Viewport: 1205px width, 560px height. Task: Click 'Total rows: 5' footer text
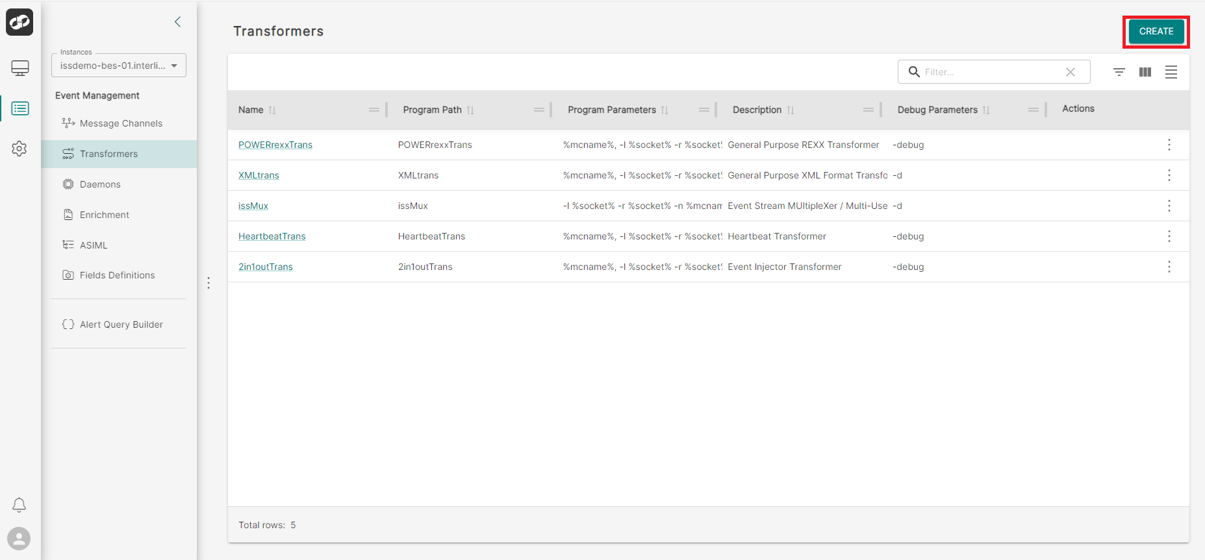[x=267, y=525]
